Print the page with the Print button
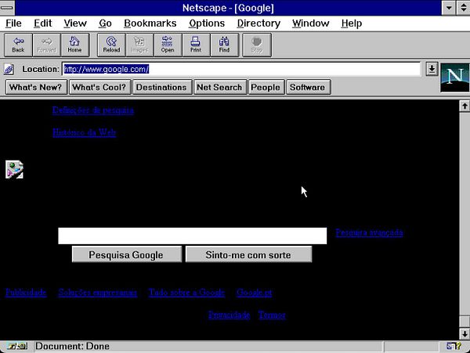 [x=196, y=45]
